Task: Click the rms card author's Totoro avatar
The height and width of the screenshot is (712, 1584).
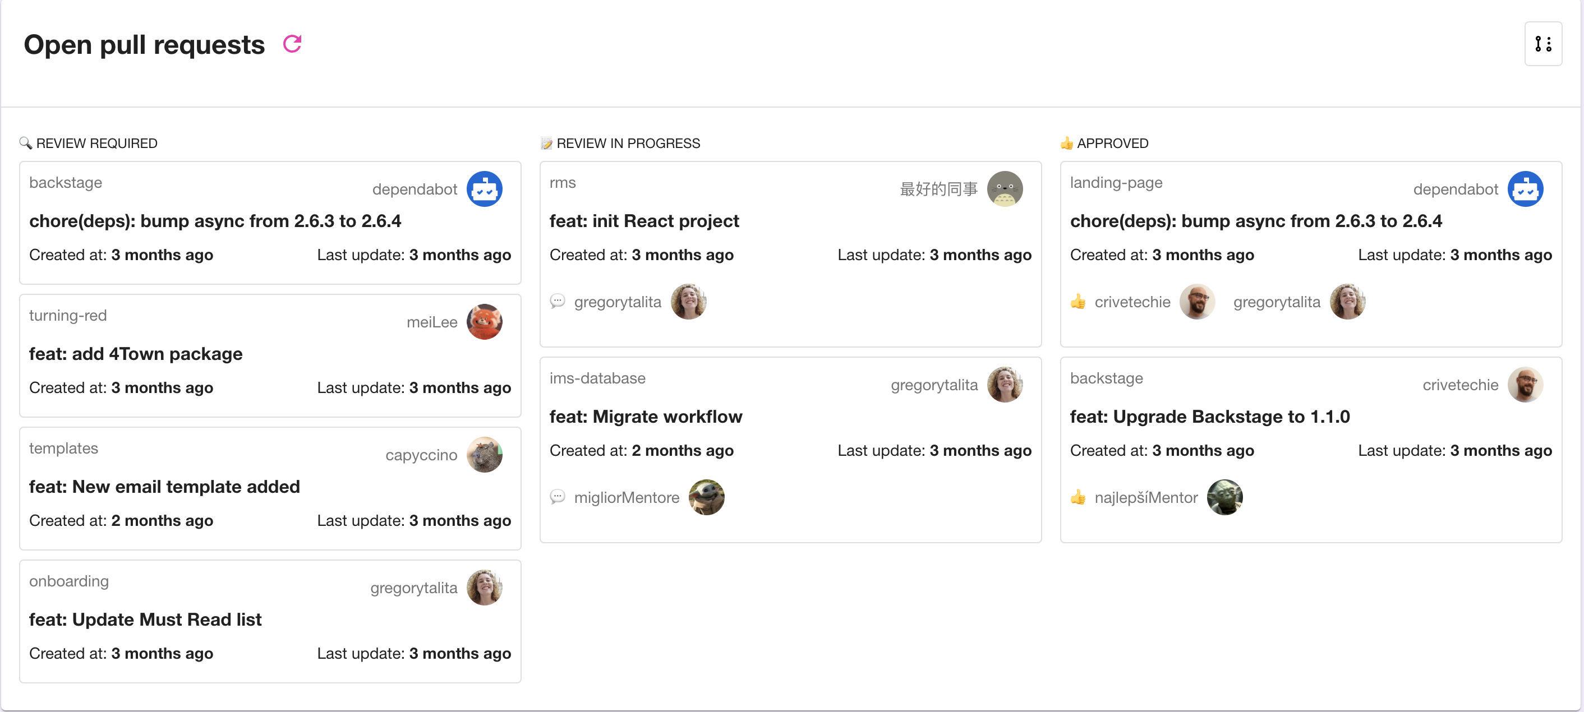Action: tap(1004, 189)
